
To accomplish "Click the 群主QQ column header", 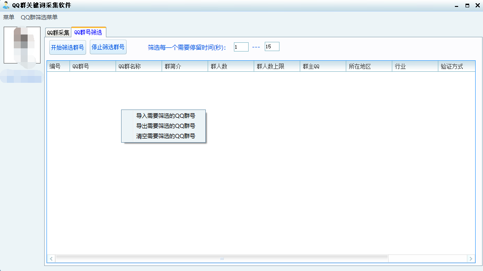I will click(323, 66).
